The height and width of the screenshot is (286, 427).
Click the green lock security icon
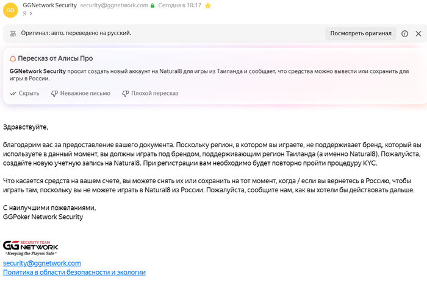click(152, 5)
